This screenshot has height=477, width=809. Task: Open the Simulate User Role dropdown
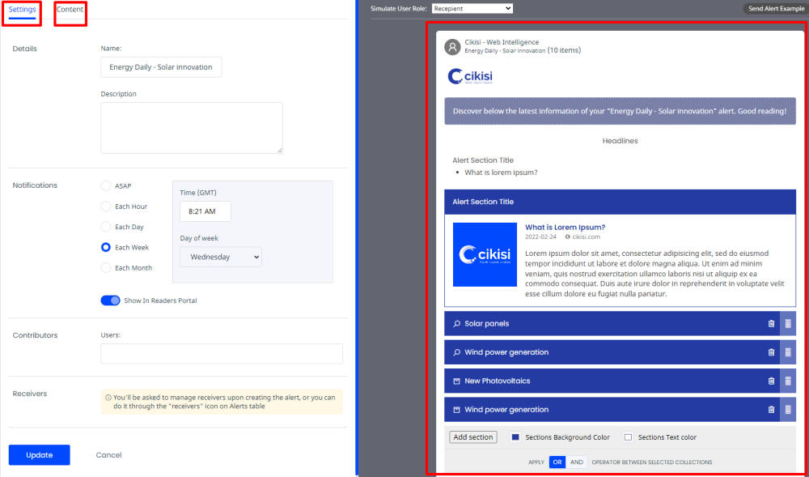click(472, 8)
